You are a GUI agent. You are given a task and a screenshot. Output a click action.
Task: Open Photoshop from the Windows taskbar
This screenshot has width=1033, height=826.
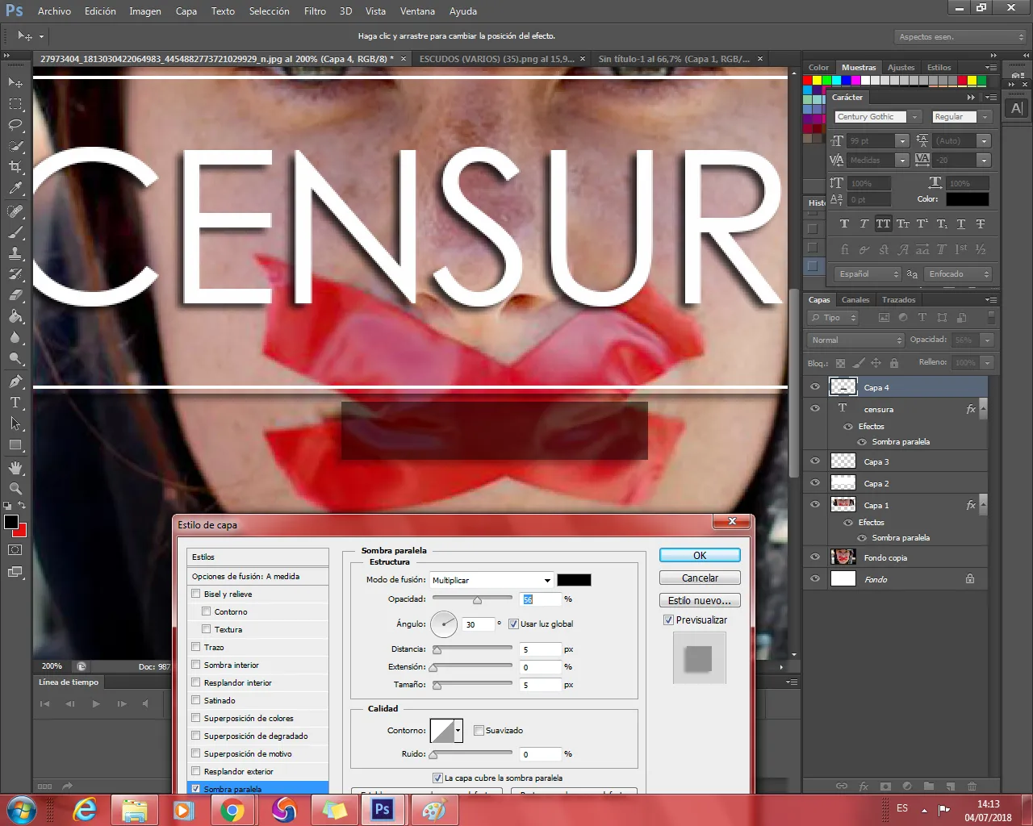pos(383,809)
